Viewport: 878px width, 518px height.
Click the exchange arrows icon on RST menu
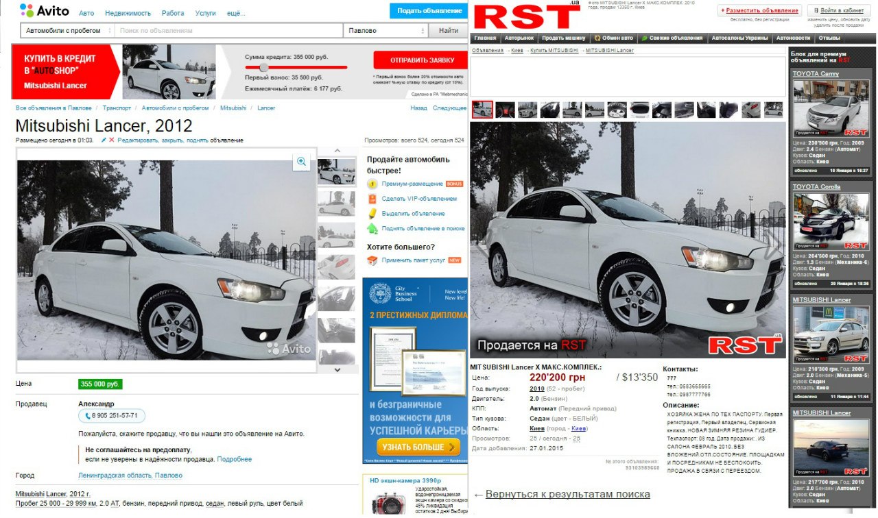(x=597, y=38)
